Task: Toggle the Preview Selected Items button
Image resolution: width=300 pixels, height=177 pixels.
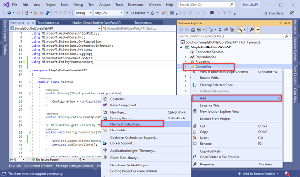Action: [257, 30]
